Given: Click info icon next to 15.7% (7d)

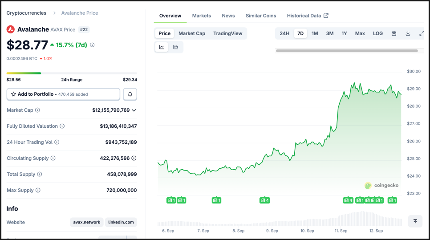Looking at the screenshot, I should pos(92,45).
